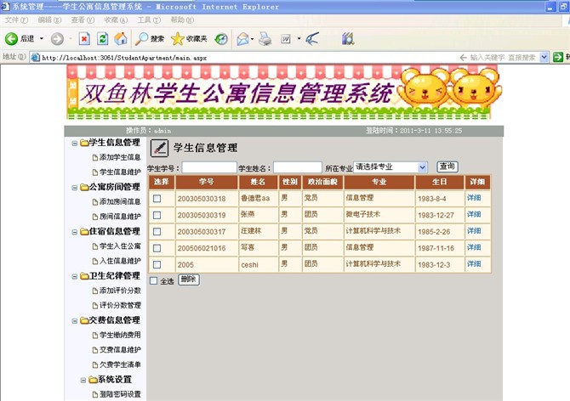Screen dimensions: 570x401
Task: Open 详细 link for 鲁德君aa
Action: click(x=474, y=198)
